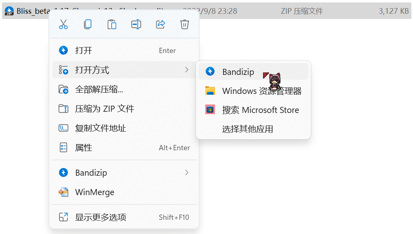Click the Rename icon
413x234 pixels.
[136, 24]
